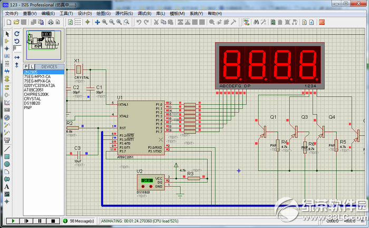
Task: Stop the simulation with the stop button
Action: coord(53,221)
